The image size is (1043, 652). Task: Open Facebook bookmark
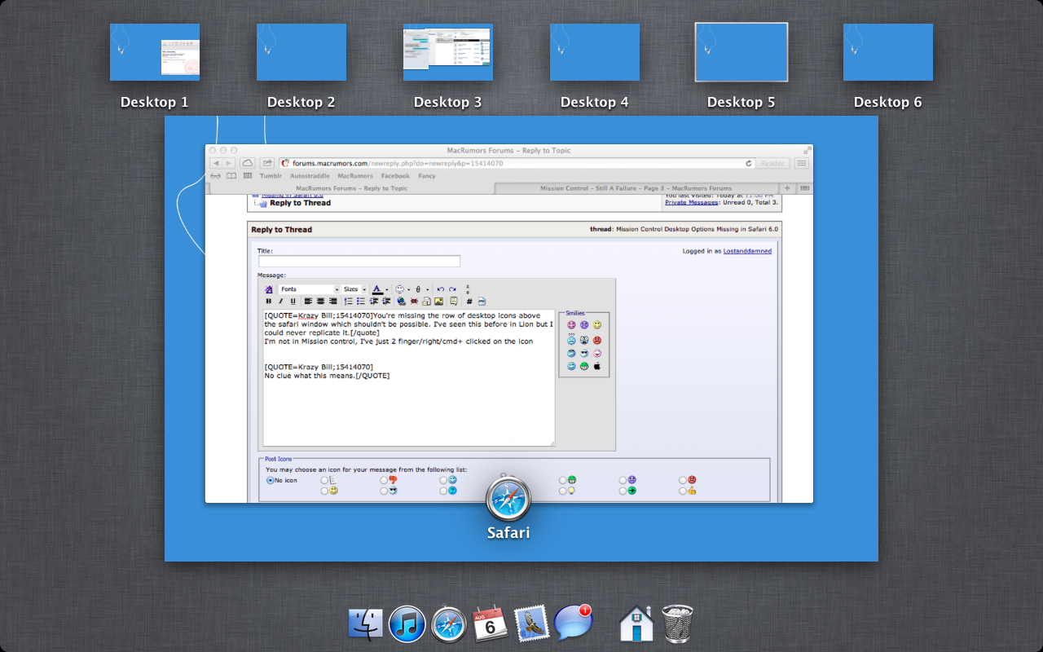point(395,176)
